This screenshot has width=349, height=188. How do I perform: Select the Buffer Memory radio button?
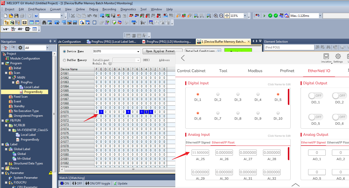click(64, 60)
